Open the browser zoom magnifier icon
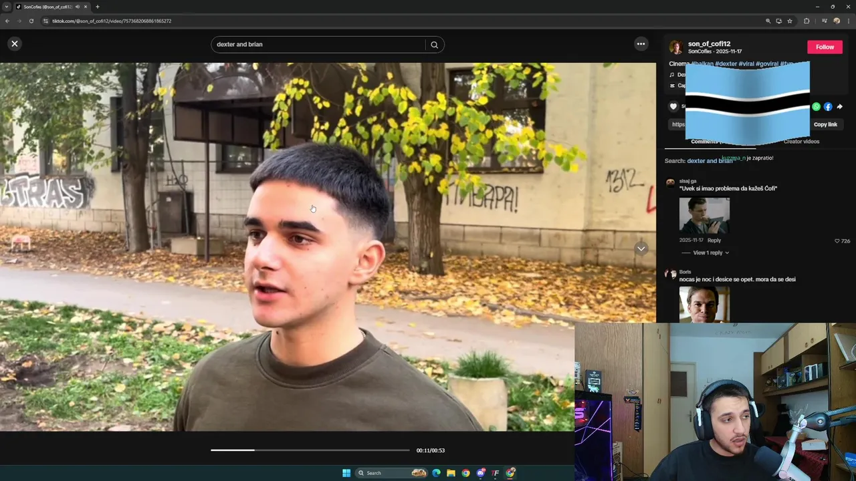This screenshot has width=856, height=481. point(768,21)
